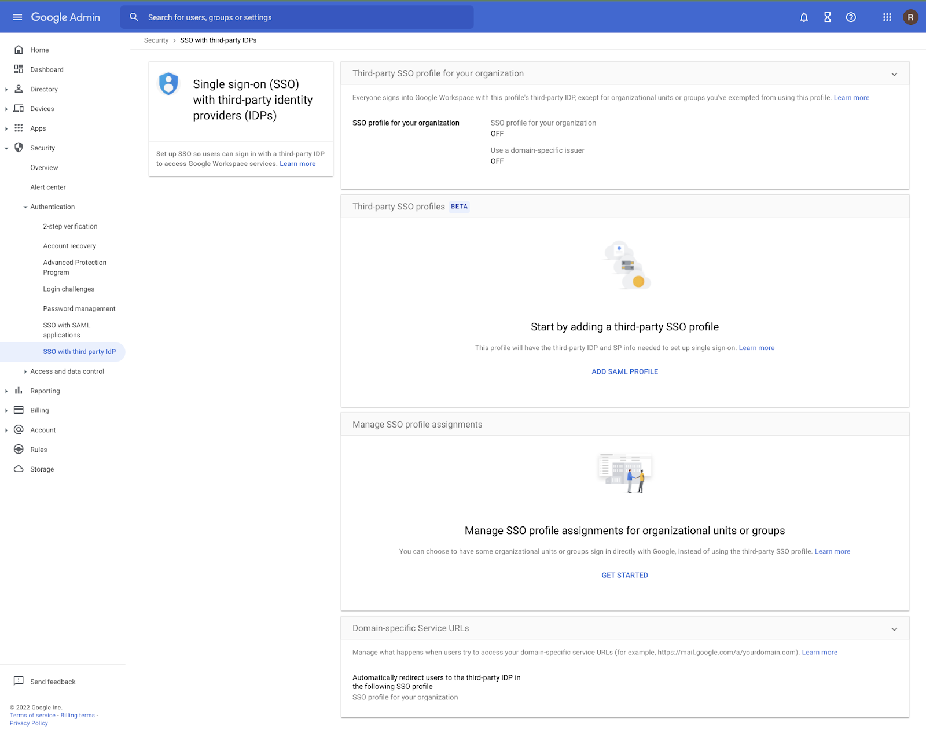Viewport: 926px width, 733px height.
Task: Expand Access and data control arrow
Action: pyautogui.click(x=25, y=371)
